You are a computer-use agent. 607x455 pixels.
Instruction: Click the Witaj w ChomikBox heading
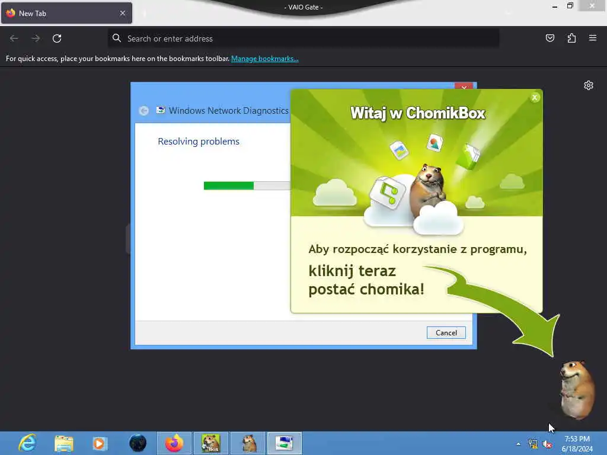(417, 113)
